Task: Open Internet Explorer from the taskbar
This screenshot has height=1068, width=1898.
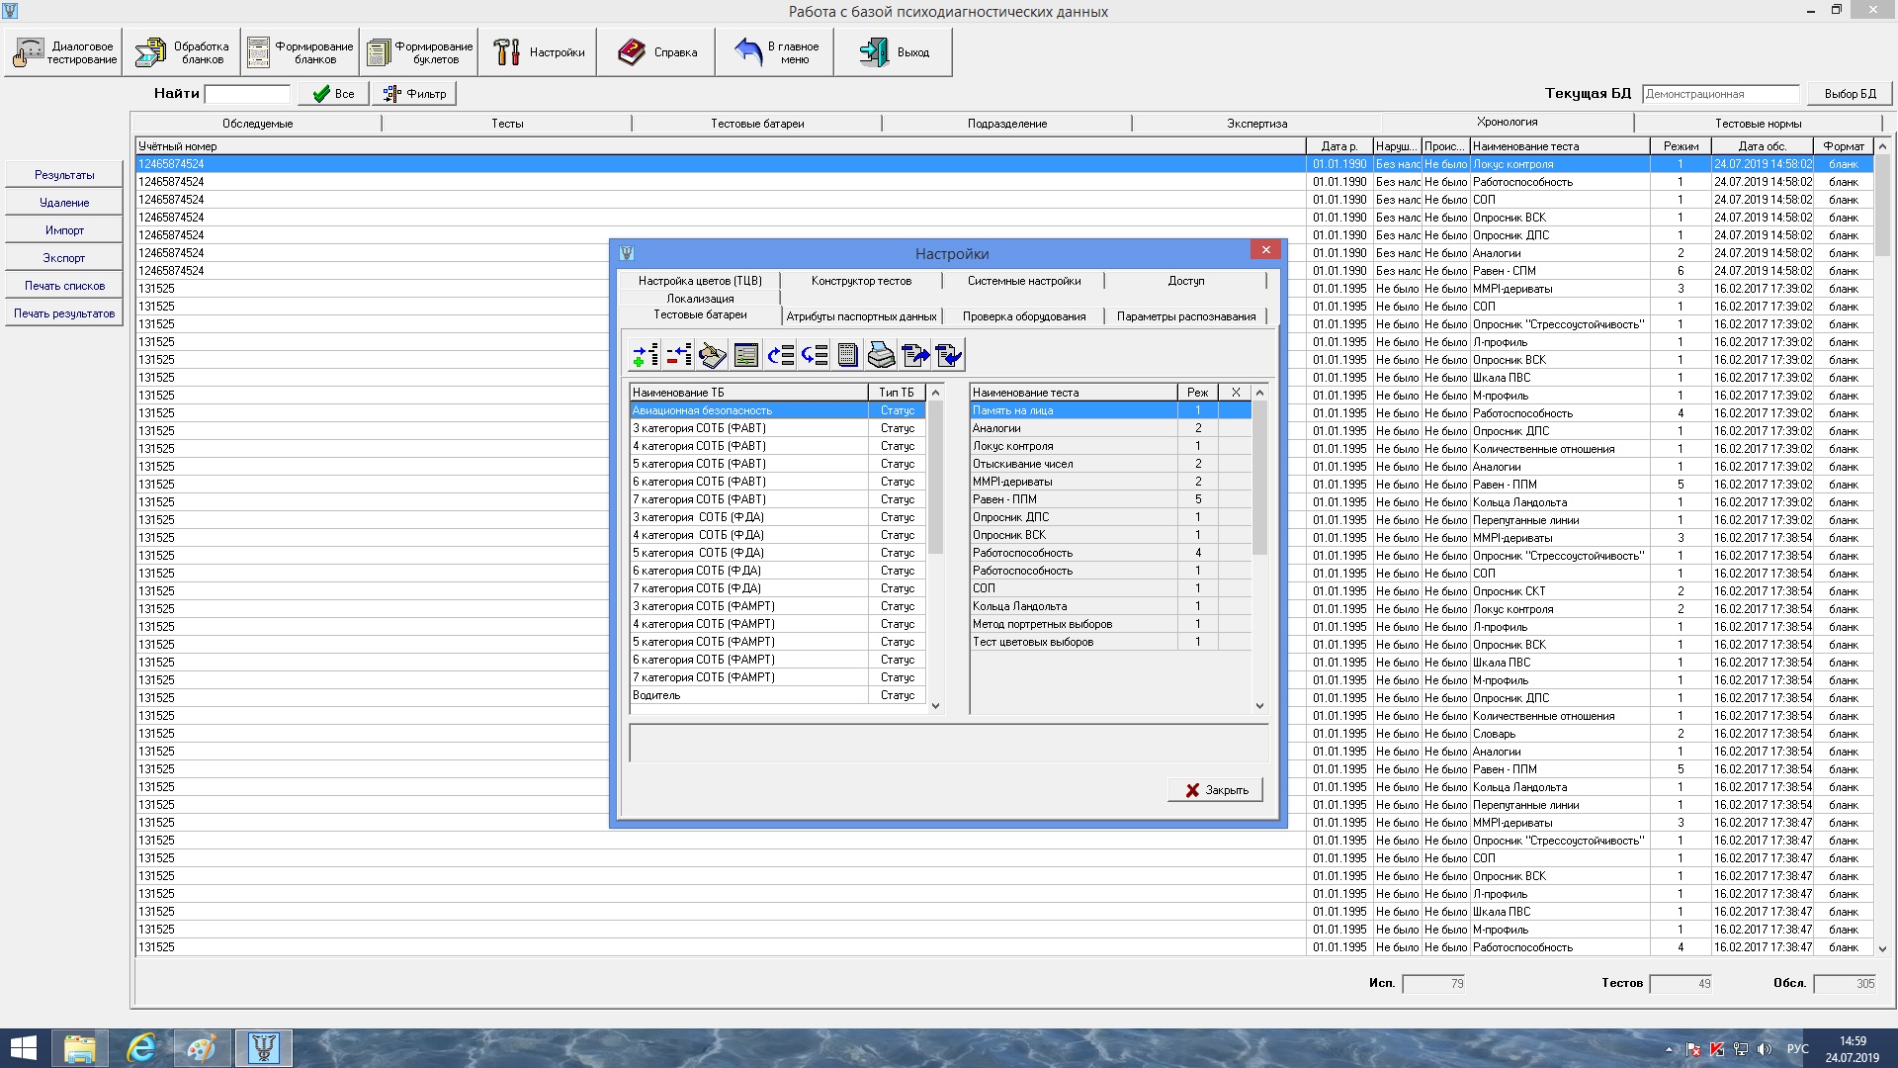Action: 141,1047
